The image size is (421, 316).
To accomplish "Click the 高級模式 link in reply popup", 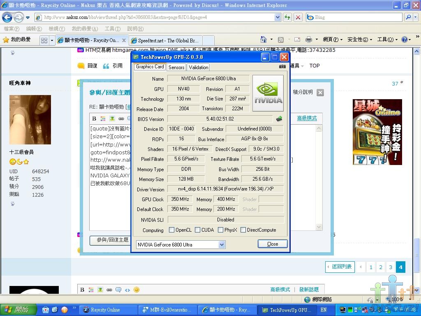I will click(307, 118).
